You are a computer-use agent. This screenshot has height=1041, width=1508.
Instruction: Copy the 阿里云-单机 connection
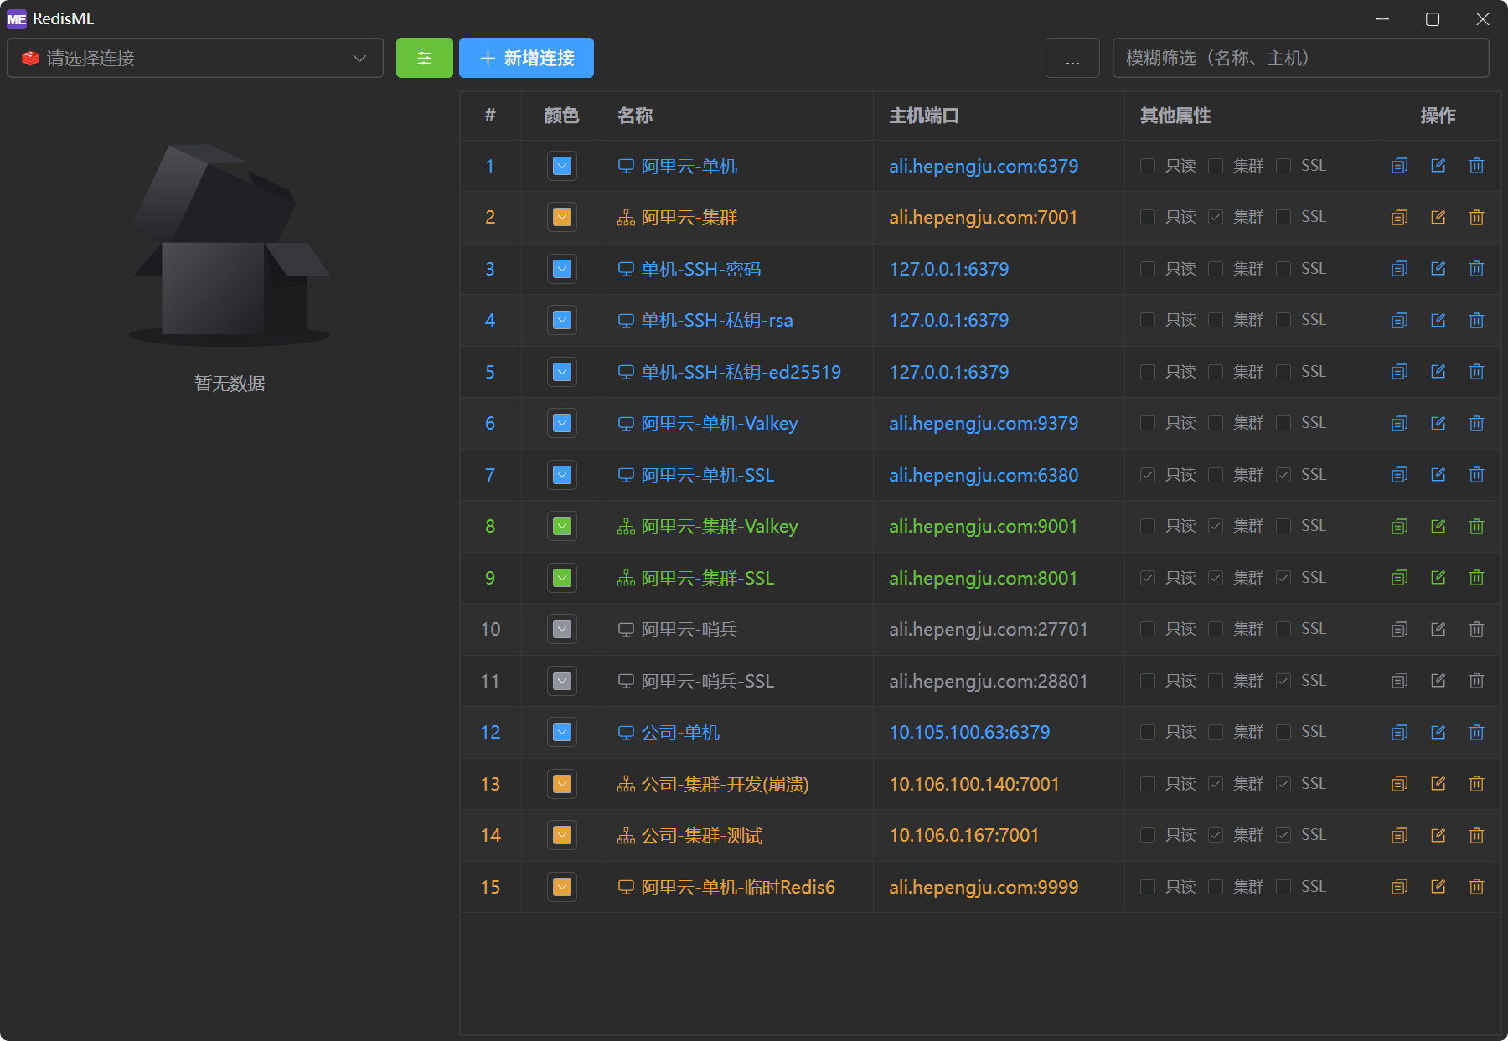1399,166
